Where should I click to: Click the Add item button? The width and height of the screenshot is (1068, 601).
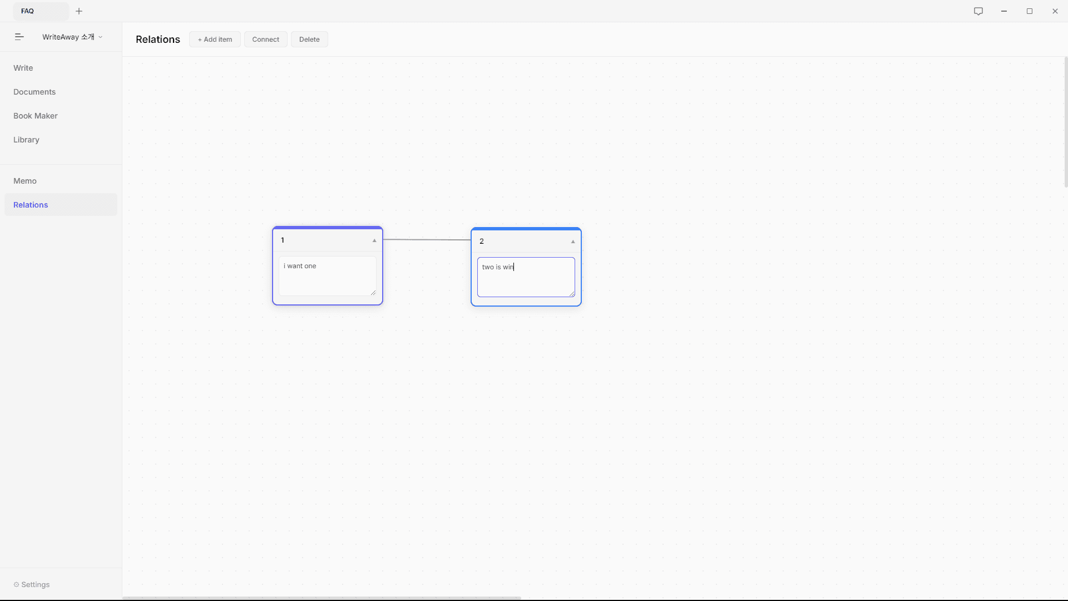215,40
